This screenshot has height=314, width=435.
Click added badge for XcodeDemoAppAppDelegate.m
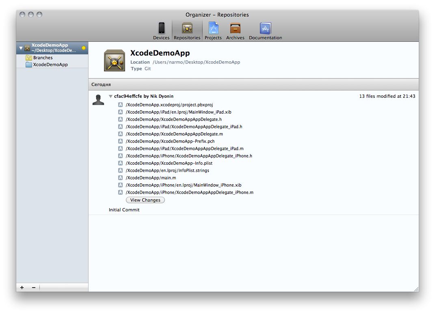pyautogui.click(x=120, y=134)
